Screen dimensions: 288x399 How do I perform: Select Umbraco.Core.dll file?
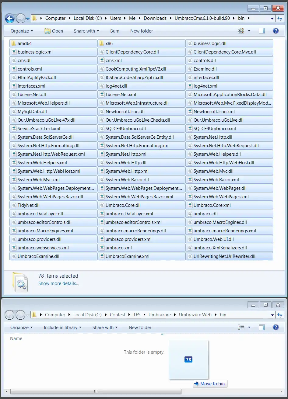141,205
